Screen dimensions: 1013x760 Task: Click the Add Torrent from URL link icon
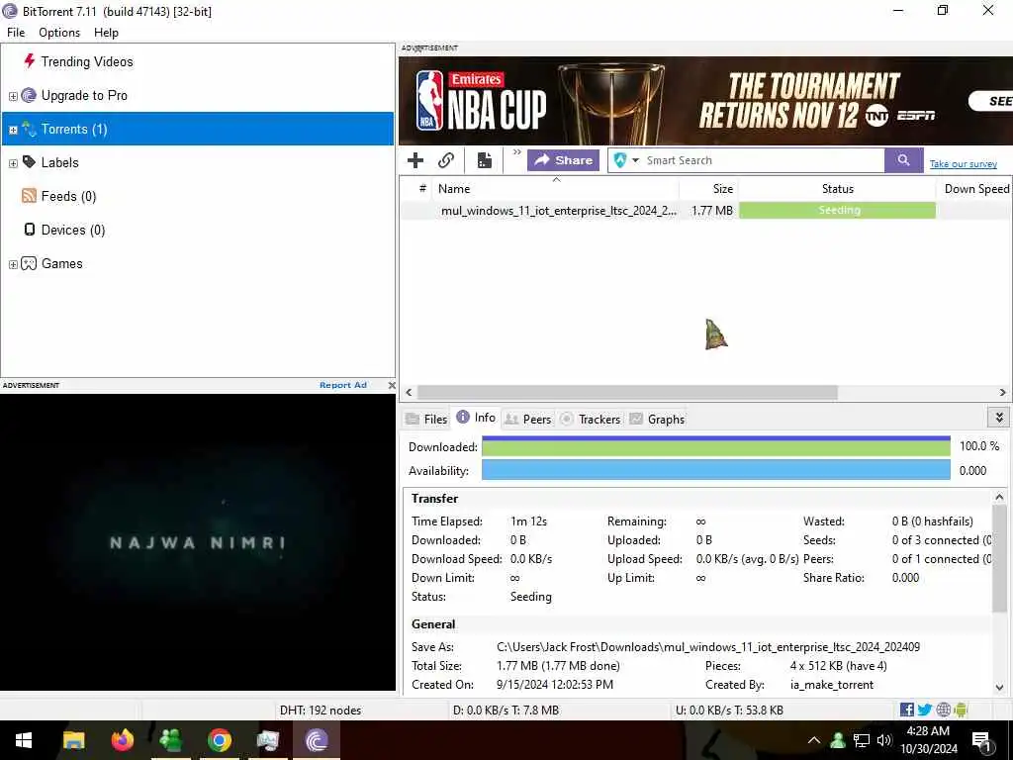(446, 160)
